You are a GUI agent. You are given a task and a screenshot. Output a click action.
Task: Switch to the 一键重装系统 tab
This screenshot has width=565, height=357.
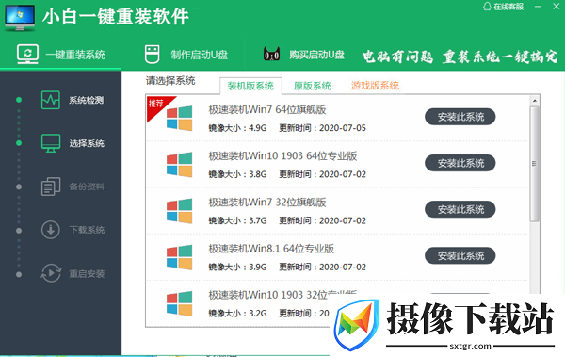[x=75, y=55]
